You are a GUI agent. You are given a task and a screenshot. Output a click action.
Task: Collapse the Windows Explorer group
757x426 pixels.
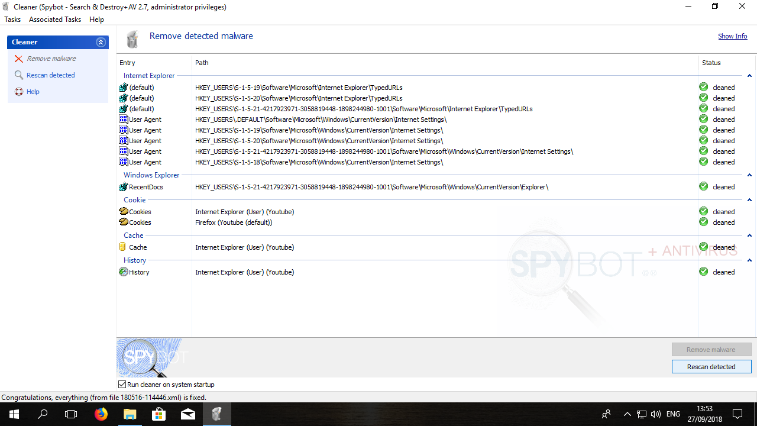tap(750, 175)
